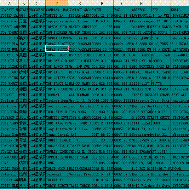The height and width of the screenshot is (189, 189).
Task: Select ZIP cell 91776
Action: point(161,83)
